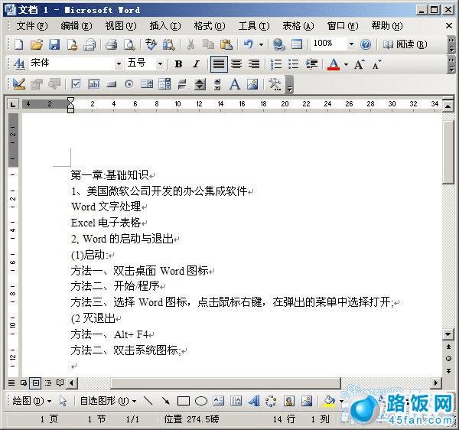Open More Controls with the tools icon
The image size is (459, 430).
[275, 84]
